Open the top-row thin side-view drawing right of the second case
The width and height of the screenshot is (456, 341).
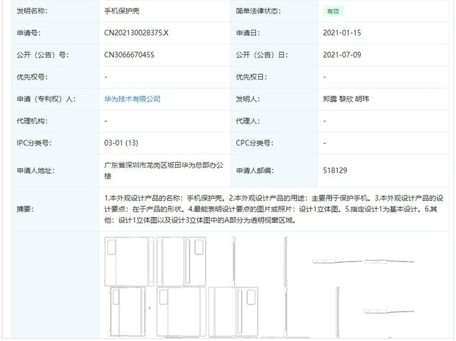233,261
